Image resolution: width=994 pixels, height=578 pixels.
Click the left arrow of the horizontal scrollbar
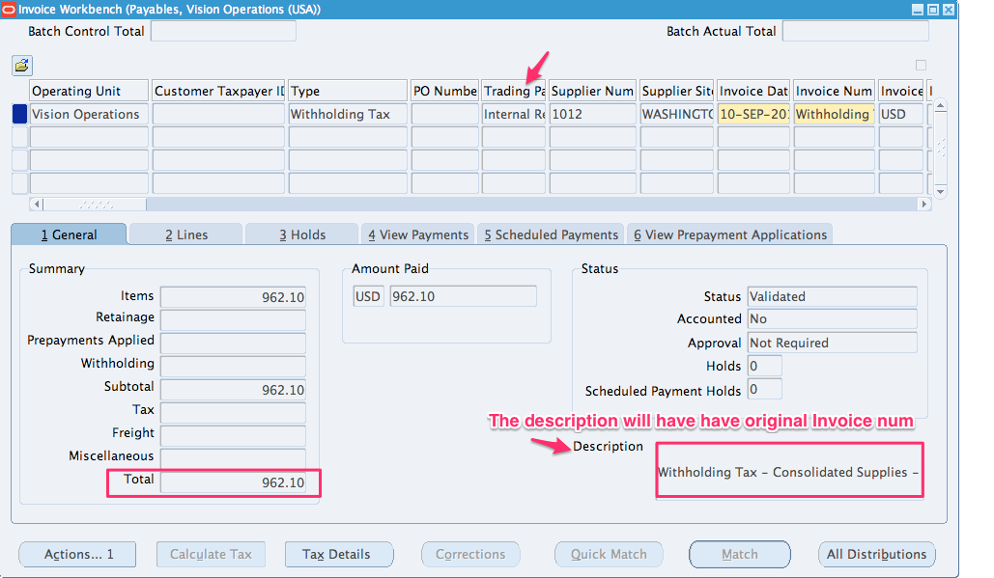pos(37,204)
